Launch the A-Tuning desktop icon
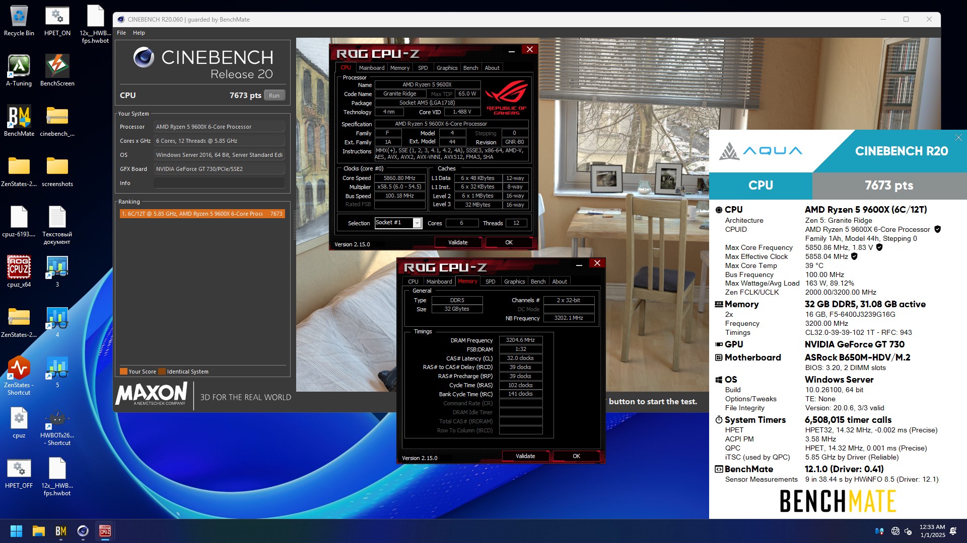 (x=19, y=70)
